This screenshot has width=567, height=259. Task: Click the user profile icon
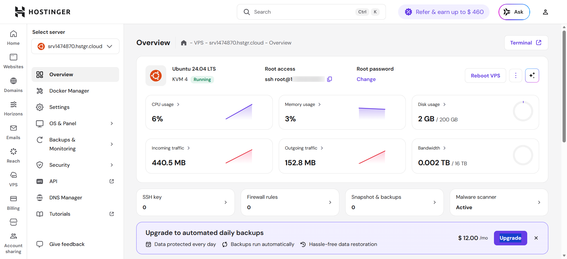click(545, 12)
